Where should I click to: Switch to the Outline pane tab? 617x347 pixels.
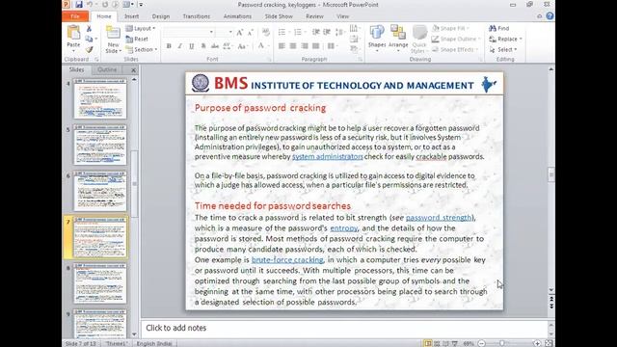click(x=107, y=69)
